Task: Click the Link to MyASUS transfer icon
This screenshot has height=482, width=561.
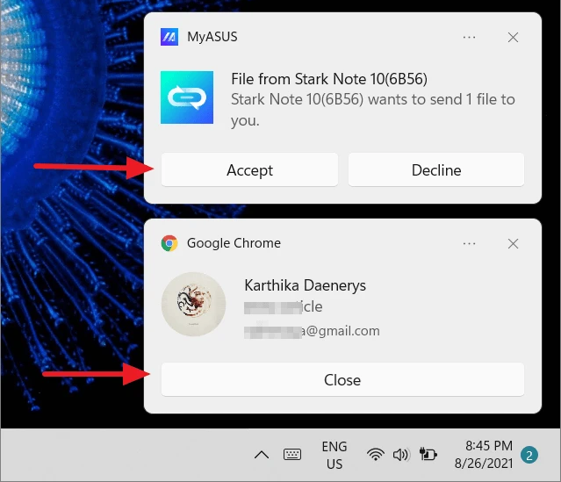Action: [x=187, y=97]
